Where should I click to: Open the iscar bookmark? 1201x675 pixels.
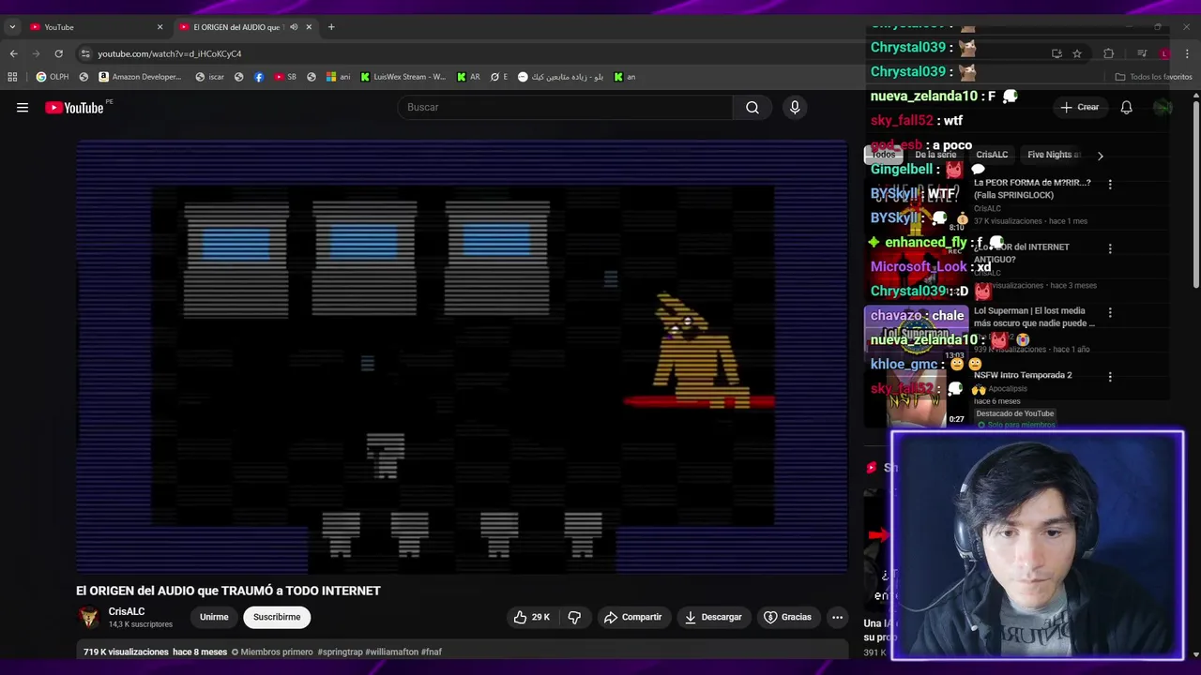pos(209,77)
